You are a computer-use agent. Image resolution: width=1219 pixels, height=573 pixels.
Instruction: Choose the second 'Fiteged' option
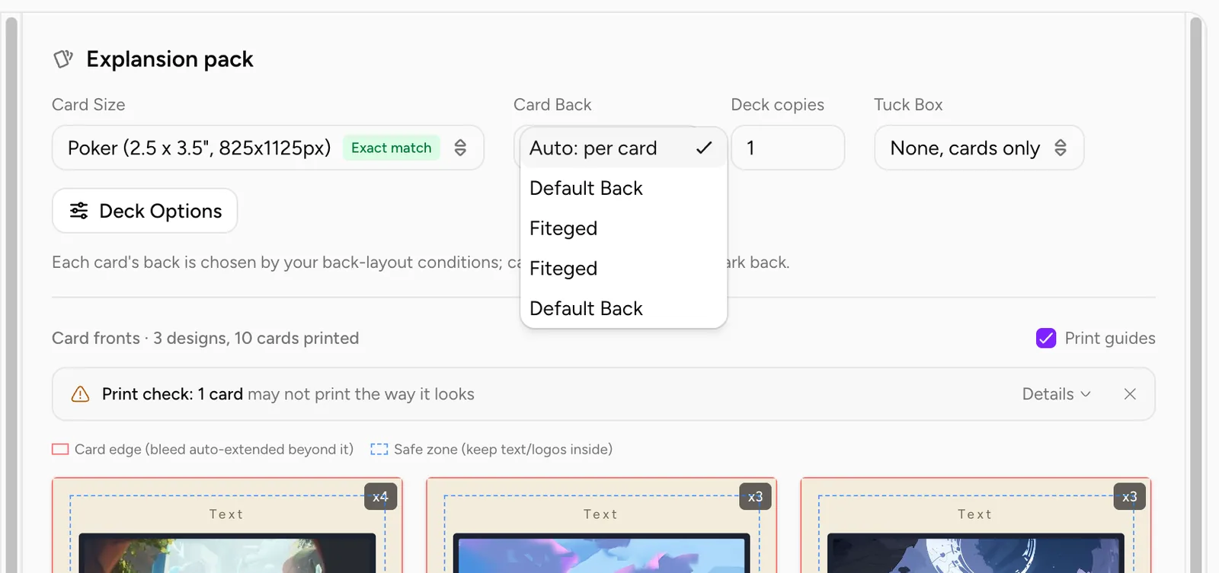623,269
